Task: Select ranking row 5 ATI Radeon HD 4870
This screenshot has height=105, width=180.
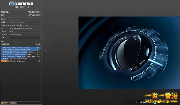Action: [21, 57]
